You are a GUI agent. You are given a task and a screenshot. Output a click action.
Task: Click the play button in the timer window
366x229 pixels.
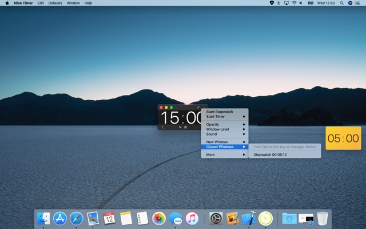click(x=180, y=127)
